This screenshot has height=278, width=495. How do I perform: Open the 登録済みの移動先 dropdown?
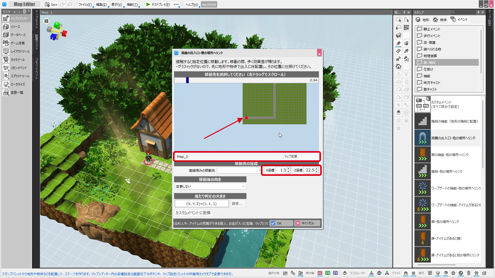click(240, 170)
